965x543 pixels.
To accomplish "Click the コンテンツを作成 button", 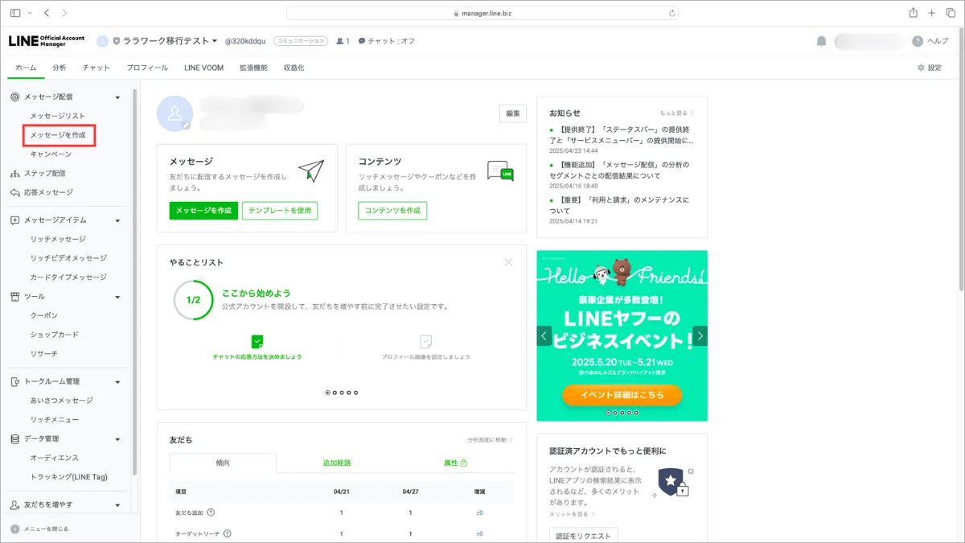I will [x=392, y=211].
